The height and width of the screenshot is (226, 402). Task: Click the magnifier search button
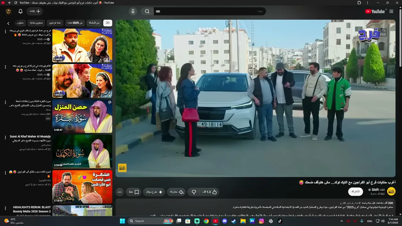click(x=147, y=11)
